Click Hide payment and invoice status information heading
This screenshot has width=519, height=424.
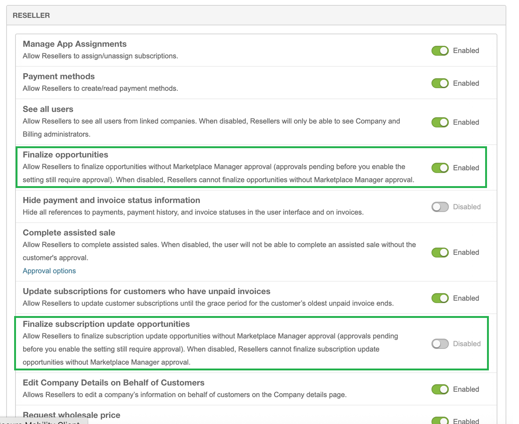point(111,200)
